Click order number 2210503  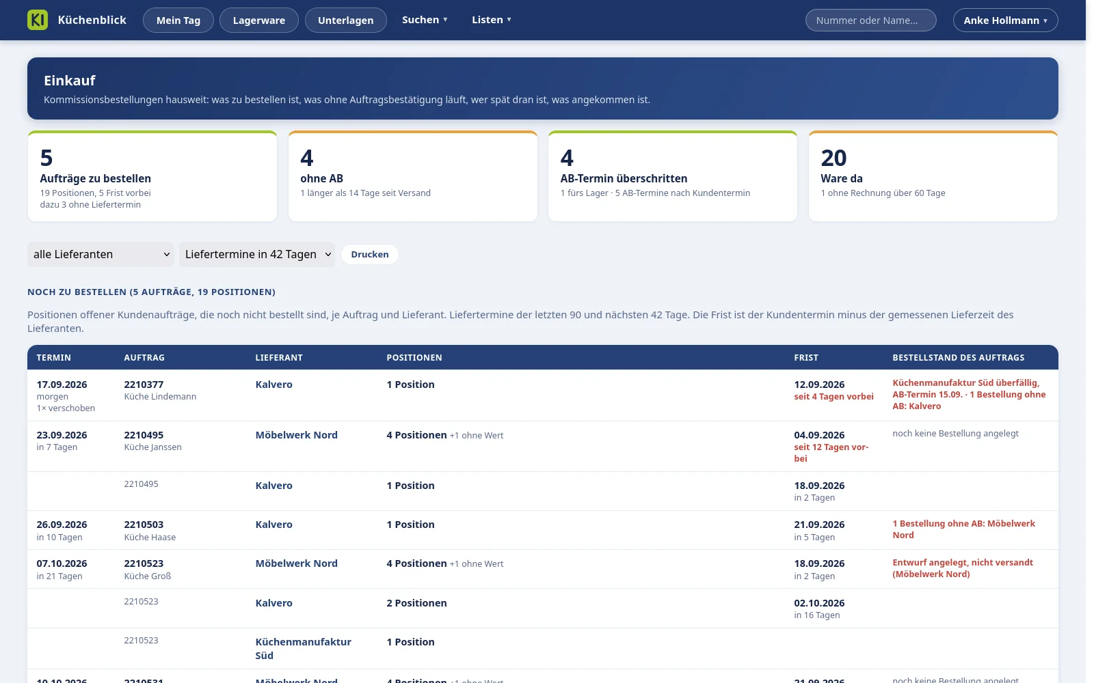(144, 525)
